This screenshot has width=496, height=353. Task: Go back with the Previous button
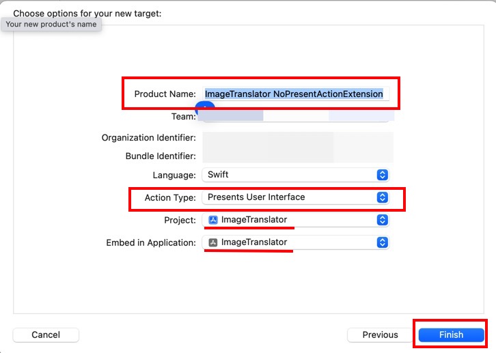coord(380,335)
